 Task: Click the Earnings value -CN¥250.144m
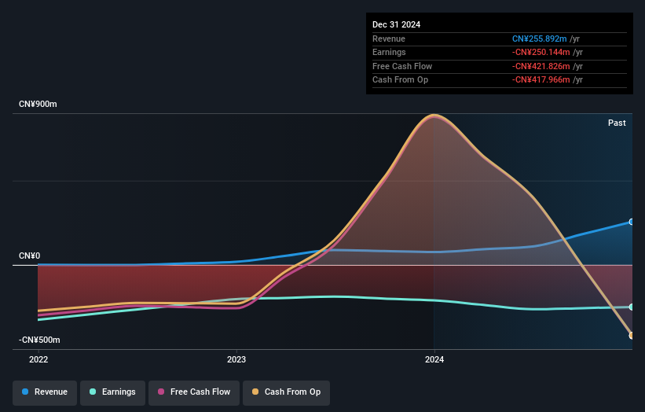pyautogui.click(x=541, y=52)
